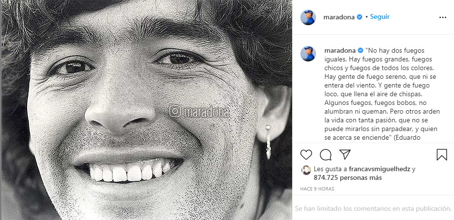
Task: Open maradona username in the header
Action: 339,17
